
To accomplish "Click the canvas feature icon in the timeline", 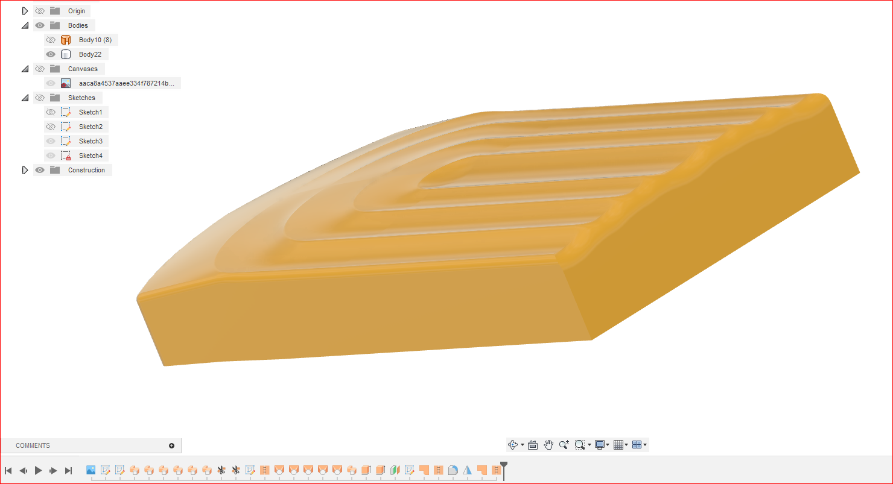I will 91,470.
